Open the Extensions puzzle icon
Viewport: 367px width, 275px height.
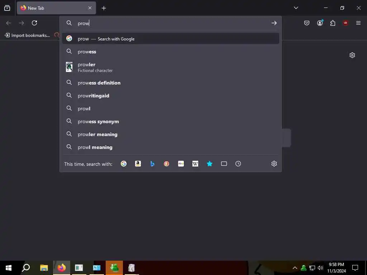click(x=333, y=23)
